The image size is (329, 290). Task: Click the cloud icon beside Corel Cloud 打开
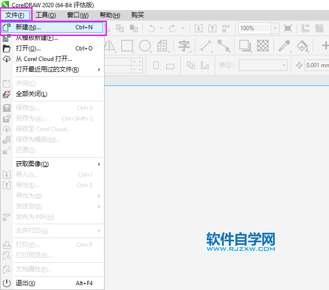7,59
